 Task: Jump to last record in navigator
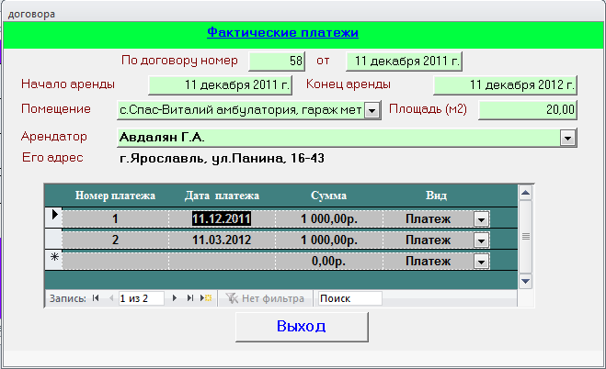(x=190, y=298)
